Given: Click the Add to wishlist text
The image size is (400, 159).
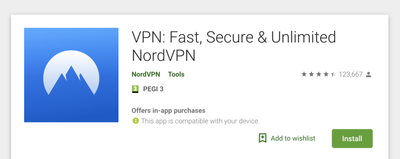Looking at the screenshot, I should pyautogui.click(x=293, y=138).
